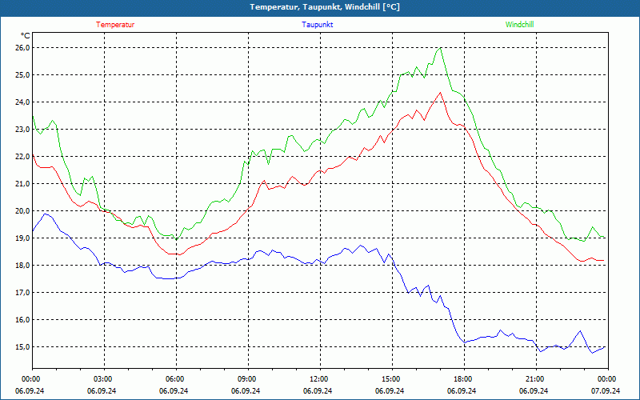This screenshot has width=640, height=400.
Task: Click the red Temperatur peak near 17:00
Action: (x=440, y=93)
